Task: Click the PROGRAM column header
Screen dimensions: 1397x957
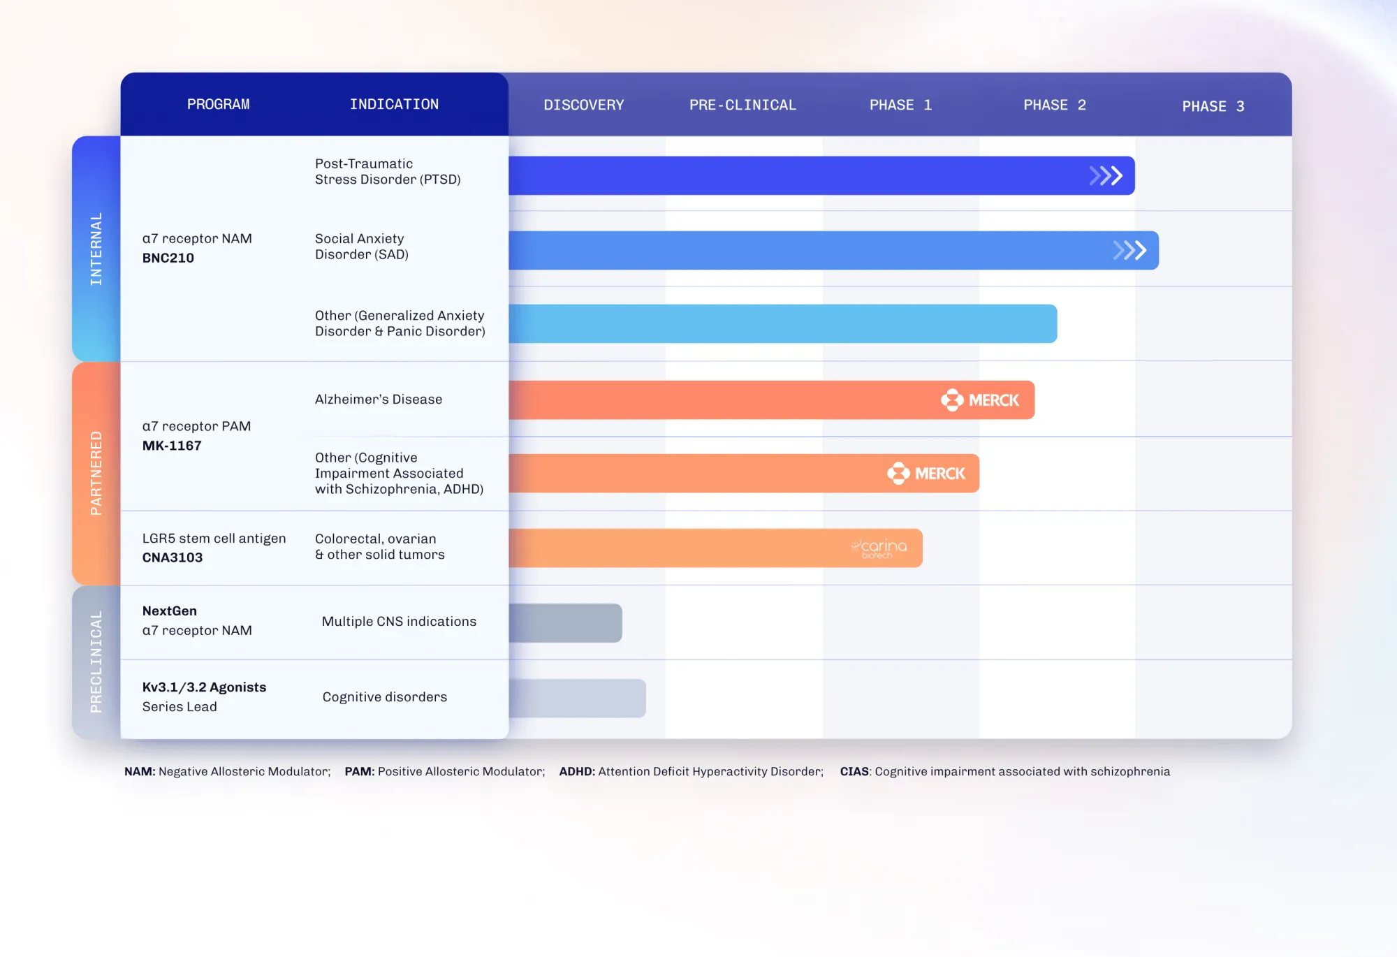Action: click(218, 105)
